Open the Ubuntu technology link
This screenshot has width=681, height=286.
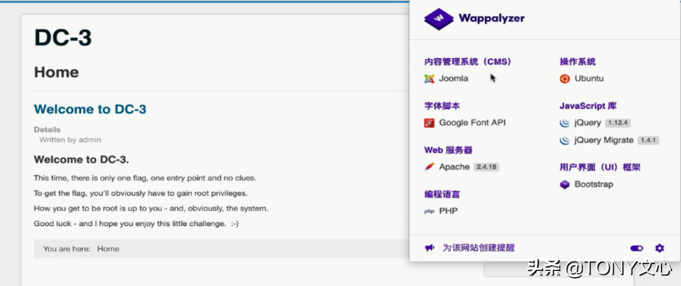pyautogui.click(x=589, y=78)
